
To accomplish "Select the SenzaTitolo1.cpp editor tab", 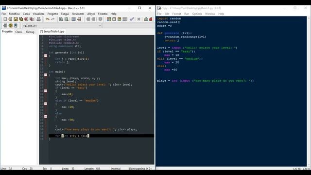I will click(x=52, y=31).
